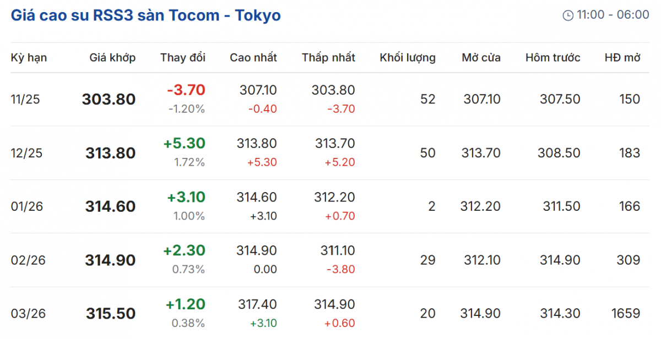Click the Kỳ hạn column header
The image size is (661, 339).
click(x=29, y=58)
